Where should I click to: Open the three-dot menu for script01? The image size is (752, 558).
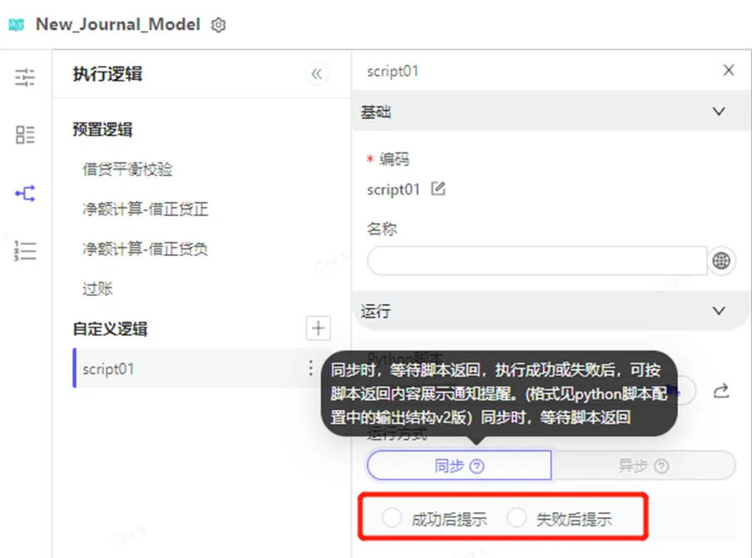click(310, 368)
